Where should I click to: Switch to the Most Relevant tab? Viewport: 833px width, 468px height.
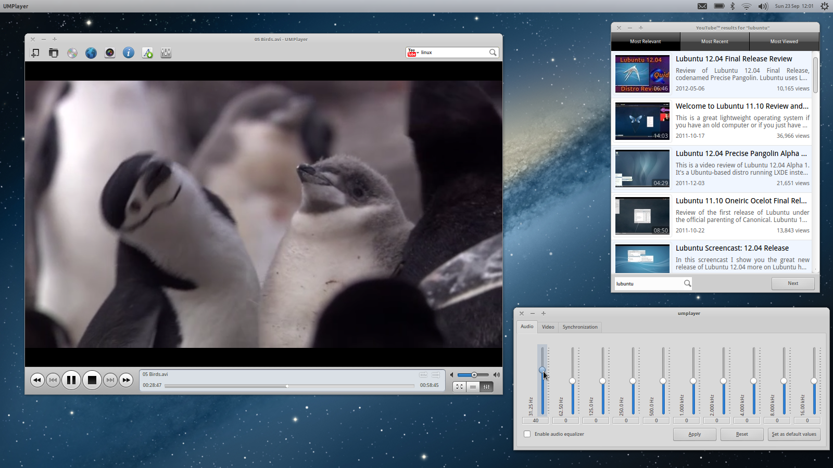click(646, 42)
